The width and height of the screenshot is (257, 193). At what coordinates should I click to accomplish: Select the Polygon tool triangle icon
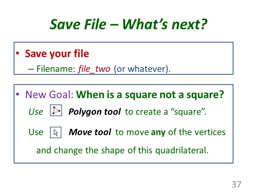pyautogui.click(x=56, y=110)
